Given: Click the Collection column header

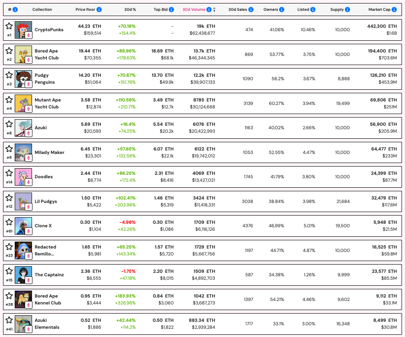Looking at the screenshot, I should coord(42,9).
